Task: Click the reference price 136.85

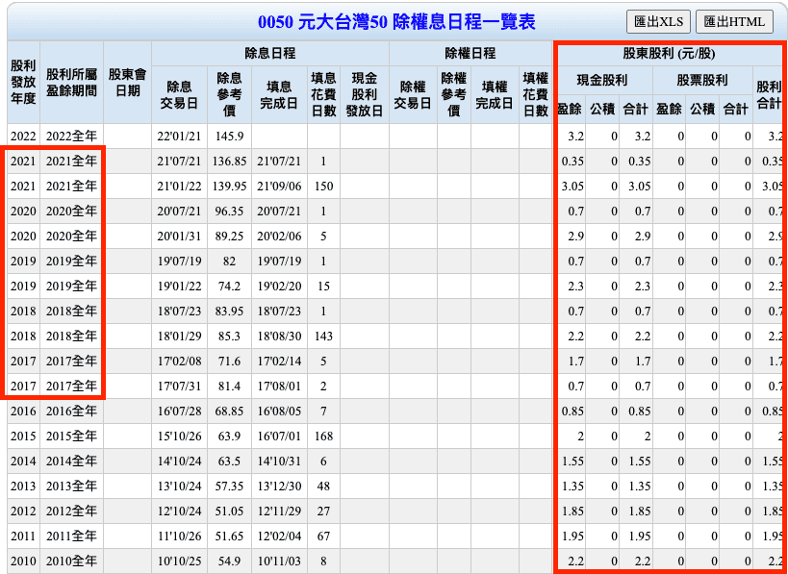Action: click(229, 162)
